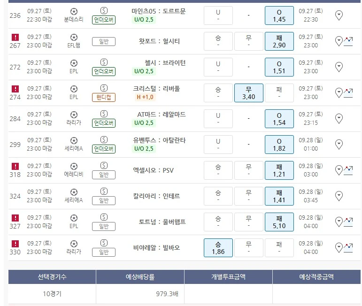The width and height of the screenshot is (362, 306).
Task: Deselect the 무 3.40 pick for 크리스털 : 리버풀
Action: coord(248,92)
